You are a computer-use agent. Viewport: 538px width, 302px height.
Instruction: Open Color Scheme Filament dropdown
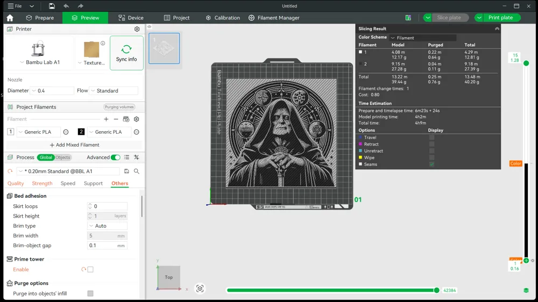pyautogui.click(x=423, y=38)
